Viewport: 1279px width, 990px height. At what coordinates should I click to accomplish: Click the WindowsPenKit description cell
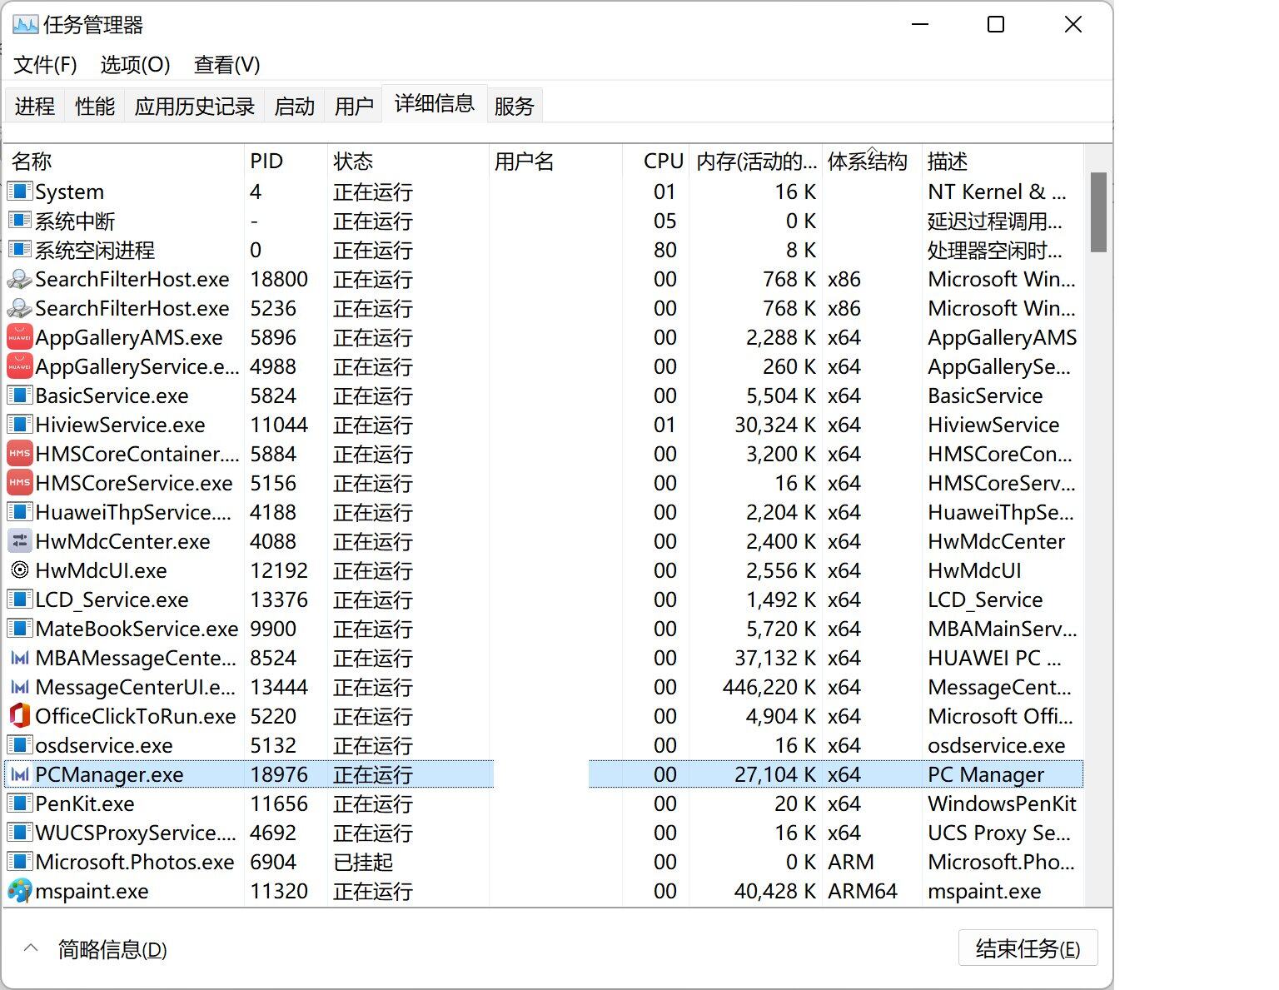pyautogui.click(x=1003, y=803)
